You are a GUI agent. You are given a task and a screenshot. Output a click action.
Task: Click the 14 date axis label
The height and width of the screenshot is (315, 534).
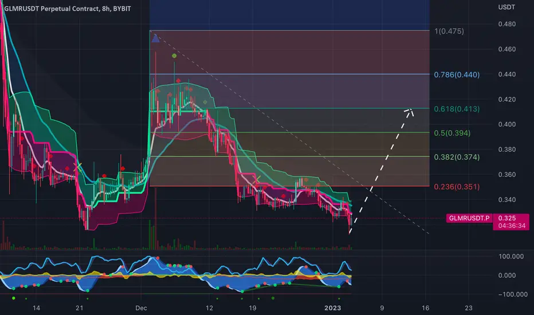pos(36,308)
